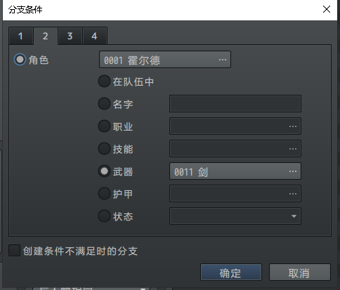This screenshot has height=290, width=340.
Task: Select the 名字 radio option
Action: [104, 104]
